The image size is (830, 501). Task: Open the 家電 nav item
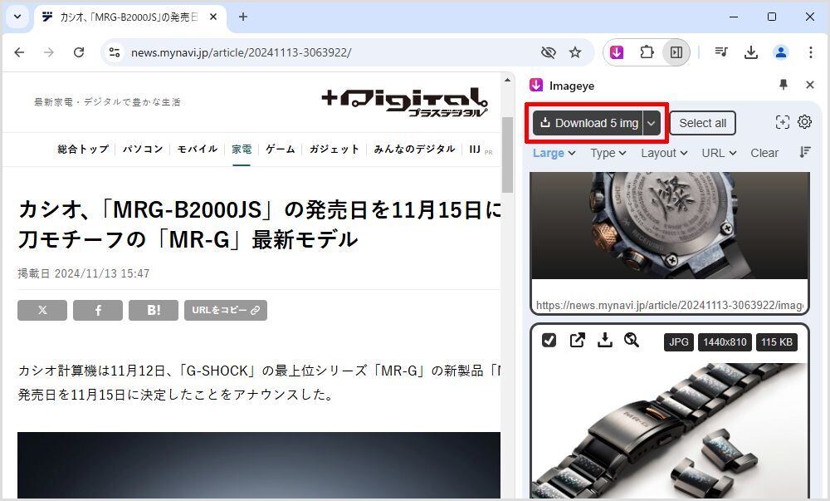[242, 150]
